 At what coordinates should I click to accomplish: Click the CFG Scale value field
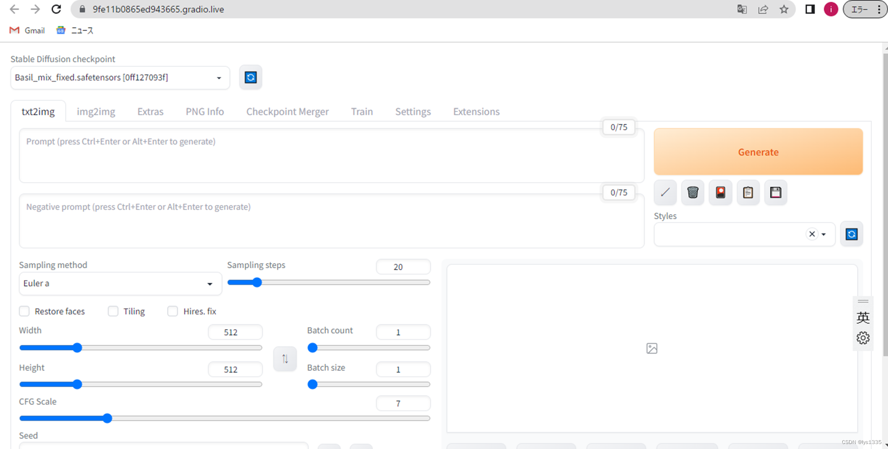pos(403,403)
